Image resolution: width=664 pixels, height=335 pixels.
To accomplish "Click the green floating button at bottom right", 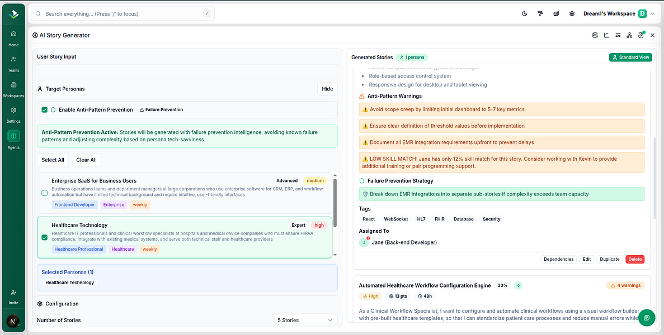I will pyautogui.click(x=646, y=318).
